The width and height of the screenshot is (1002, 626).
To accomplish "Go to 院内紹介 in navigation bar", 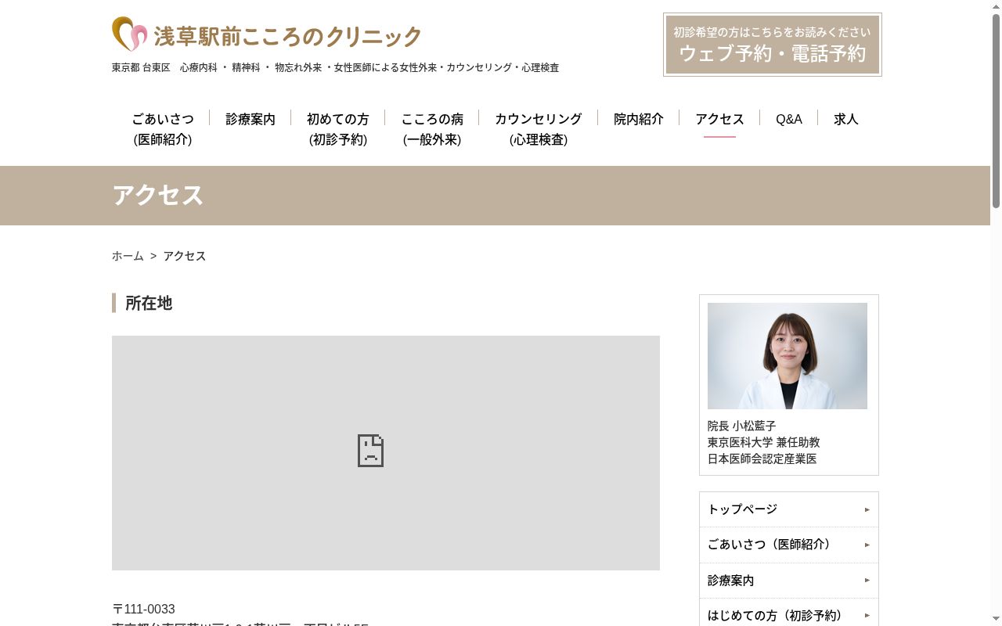I will pos(639,119).
